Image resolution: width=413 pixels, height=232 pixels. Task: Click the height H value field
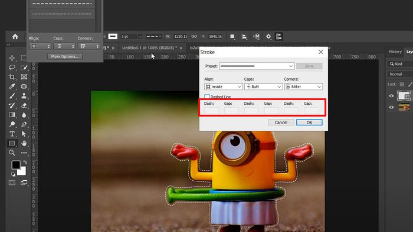pyautogui.click(x=215, y=37)
